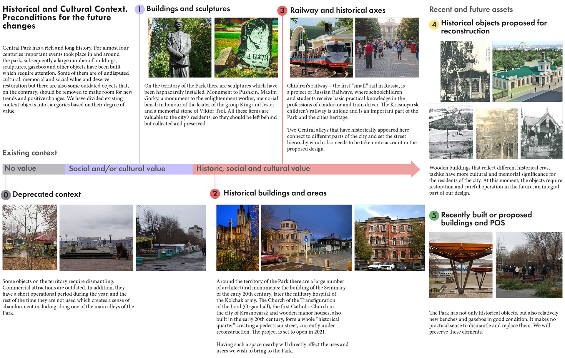This screenshot has width=565, height=358.
Task: Click the paragraph starting 'The Park has not only historical'
Action: [493, 322]
